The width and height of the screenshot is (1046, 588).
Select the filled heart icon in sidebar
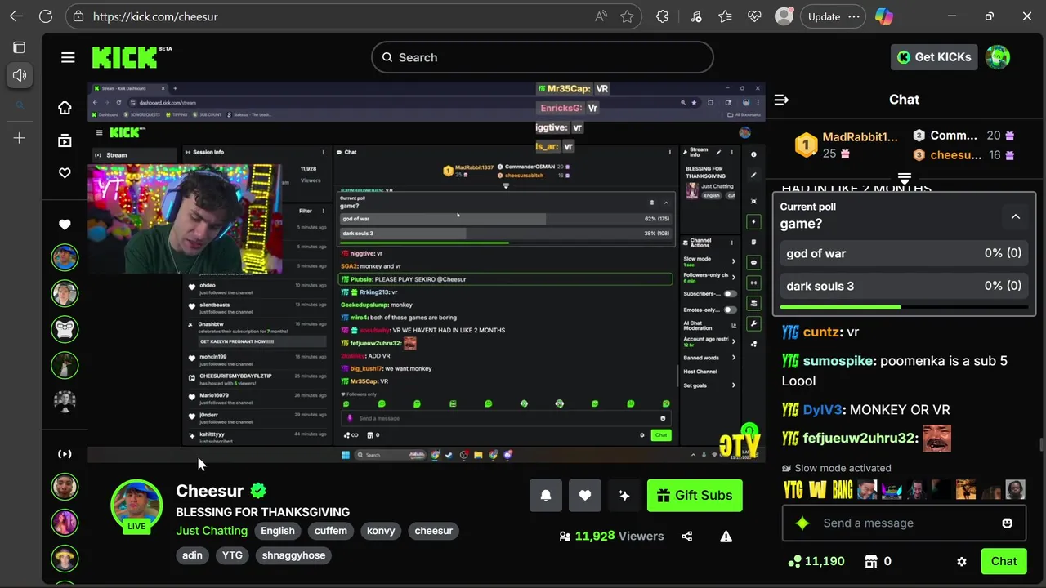pos(65,225)
